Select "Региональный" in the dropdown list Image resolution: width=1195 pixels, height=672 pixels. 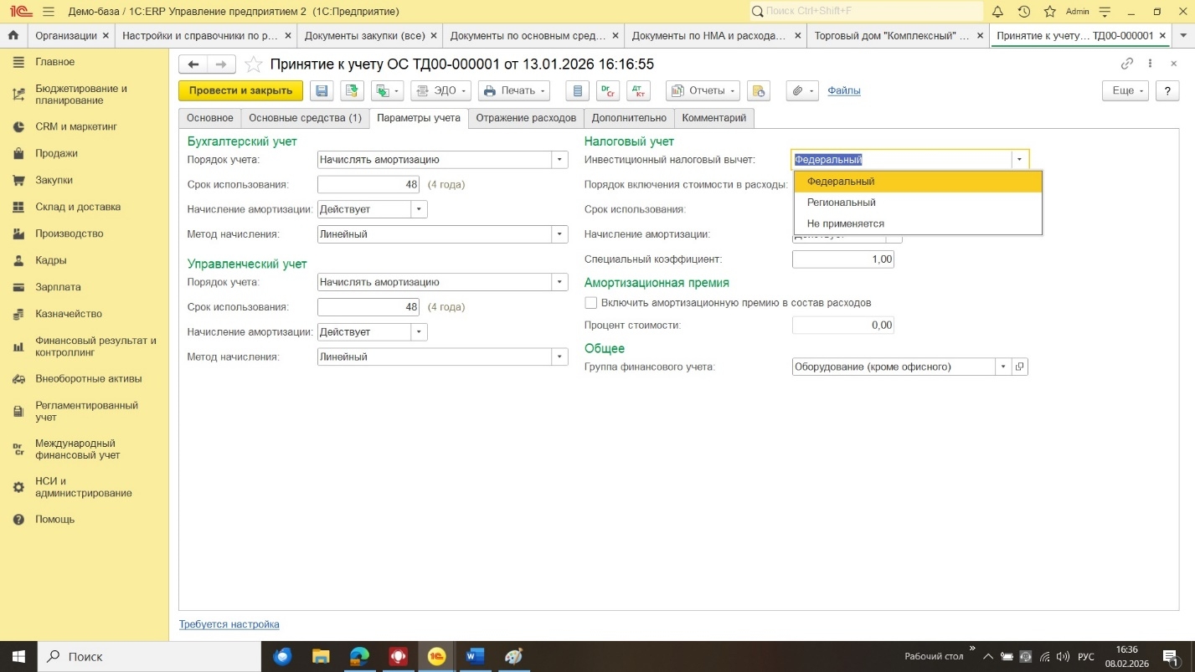(841, 203)
